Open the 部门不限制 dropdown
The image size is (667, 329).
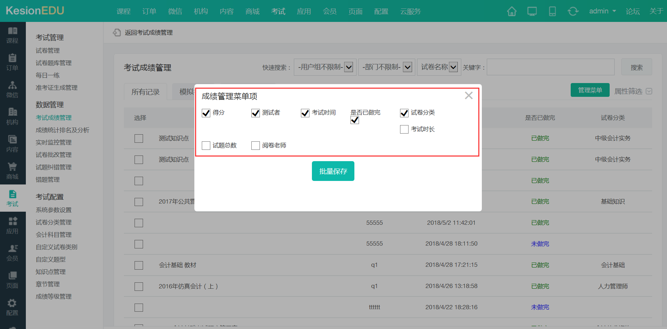[387, 67]
